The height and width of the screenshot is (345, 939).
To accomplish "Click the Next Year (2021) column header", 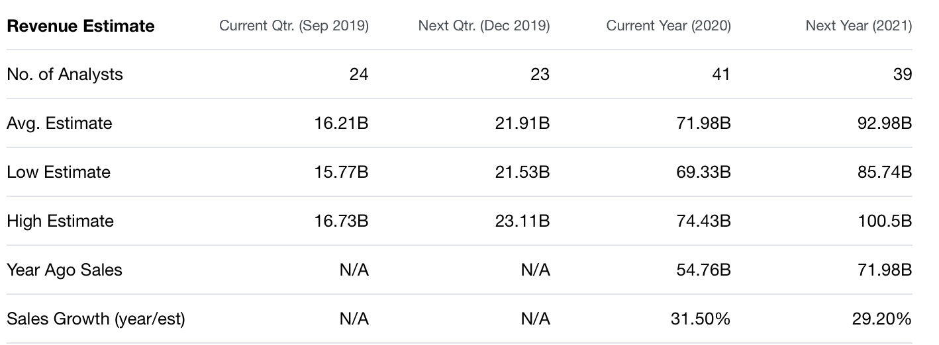I will tap(858, 26).
